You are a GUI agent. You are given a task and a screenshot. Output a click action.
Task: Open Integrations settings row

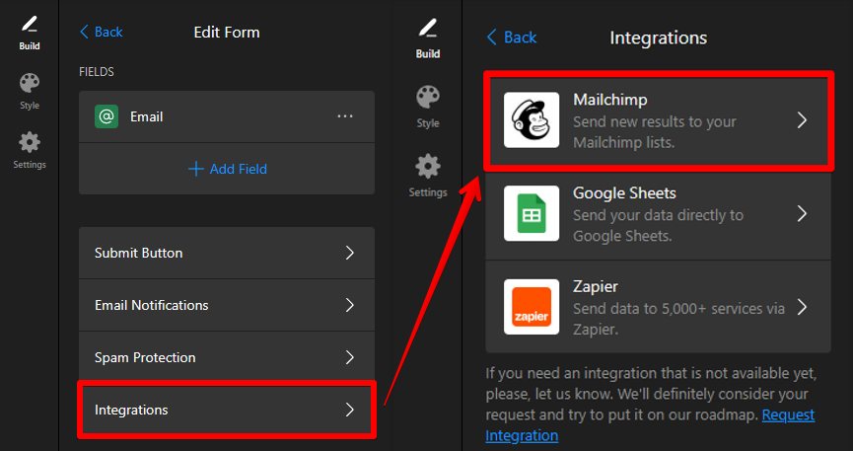pyautogui.click(x=227, y=410)
